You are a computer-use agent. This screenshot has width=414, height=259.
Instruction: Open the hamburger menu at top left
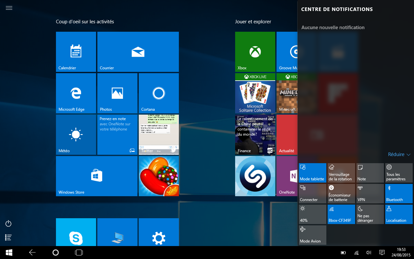pos(9,8)
